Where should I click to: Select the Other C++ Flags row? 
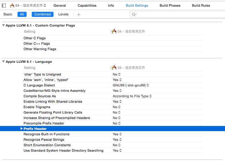(x=112, y=43)
